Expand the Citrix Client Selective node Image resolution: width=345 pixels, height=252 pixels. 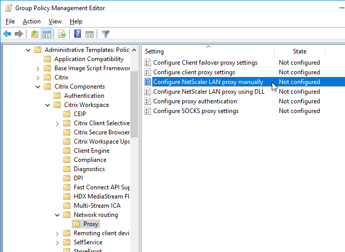pyautogui.click(x=57, y=124)
